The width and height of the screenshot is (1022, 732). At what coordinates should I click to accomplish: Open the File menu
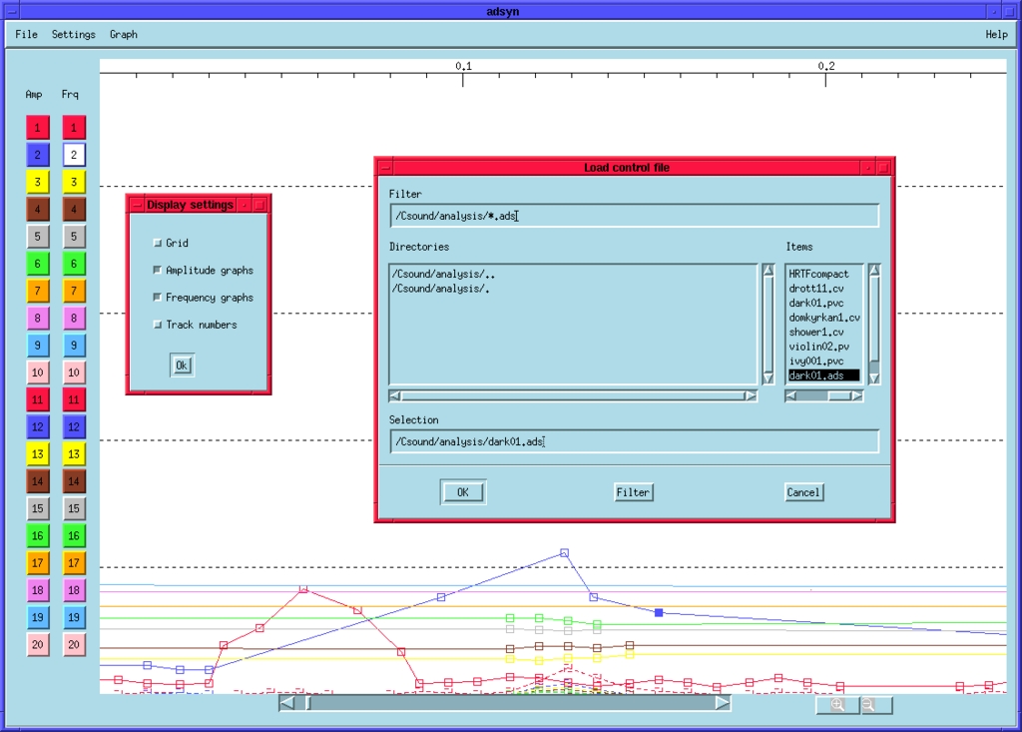25,33
